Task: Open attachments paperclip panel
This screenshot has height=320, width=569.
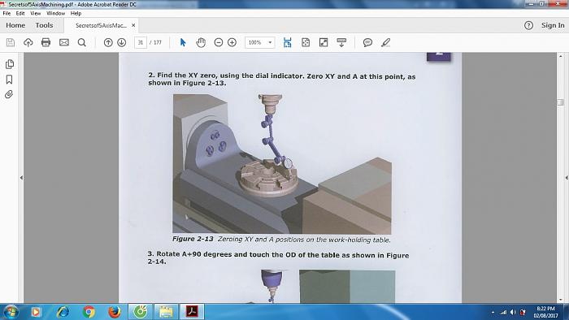Action: (x=9, y=94)
